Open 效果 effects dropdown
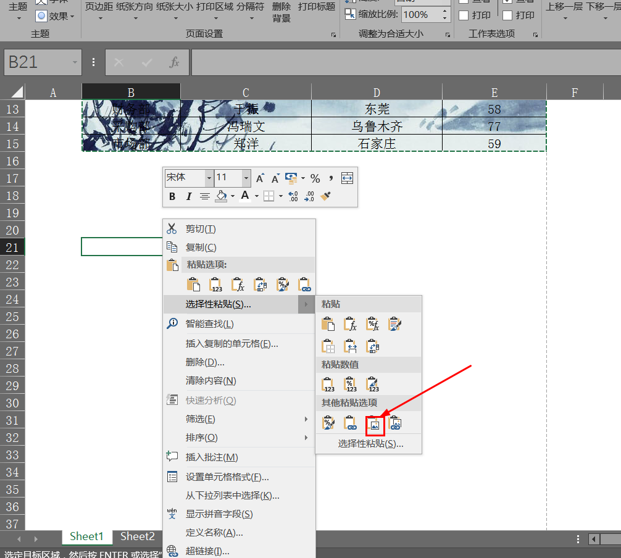Image resolution: width=621 pixels, height=558 pixels. pos(56,16)
